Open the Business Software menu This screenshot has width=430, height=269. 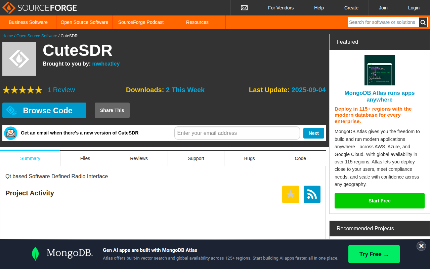tap(28, 22)
